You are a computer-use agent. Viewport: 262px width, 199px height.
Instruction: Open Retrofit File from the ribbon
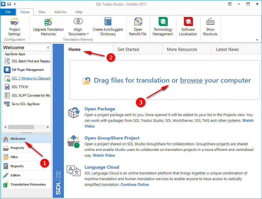coord(138,26)
